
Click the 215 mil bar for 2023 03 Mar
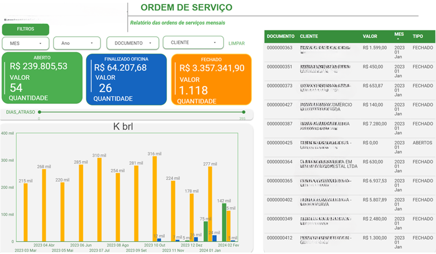click(x=26, y=212)
